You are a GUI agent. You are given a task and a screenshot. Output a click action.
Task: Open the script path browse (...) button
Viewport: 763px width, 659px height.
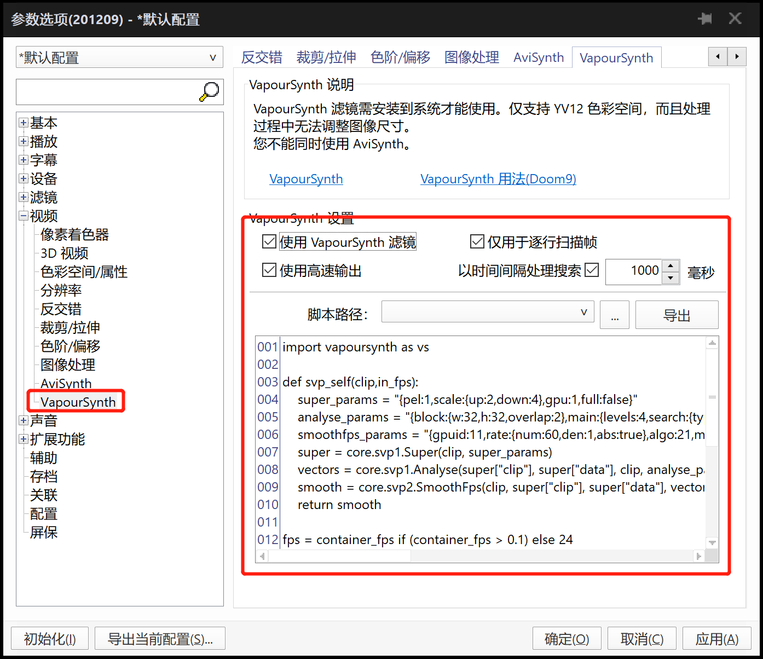614,315
